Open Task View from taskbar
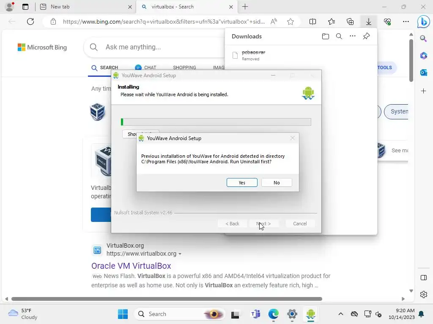The image size is (433, 324). 235,314
